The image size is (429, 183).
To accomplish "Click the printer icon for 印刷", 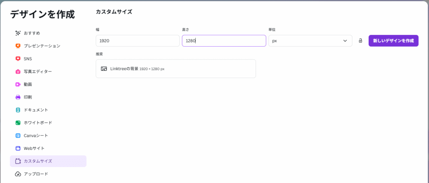I will 18,97.
